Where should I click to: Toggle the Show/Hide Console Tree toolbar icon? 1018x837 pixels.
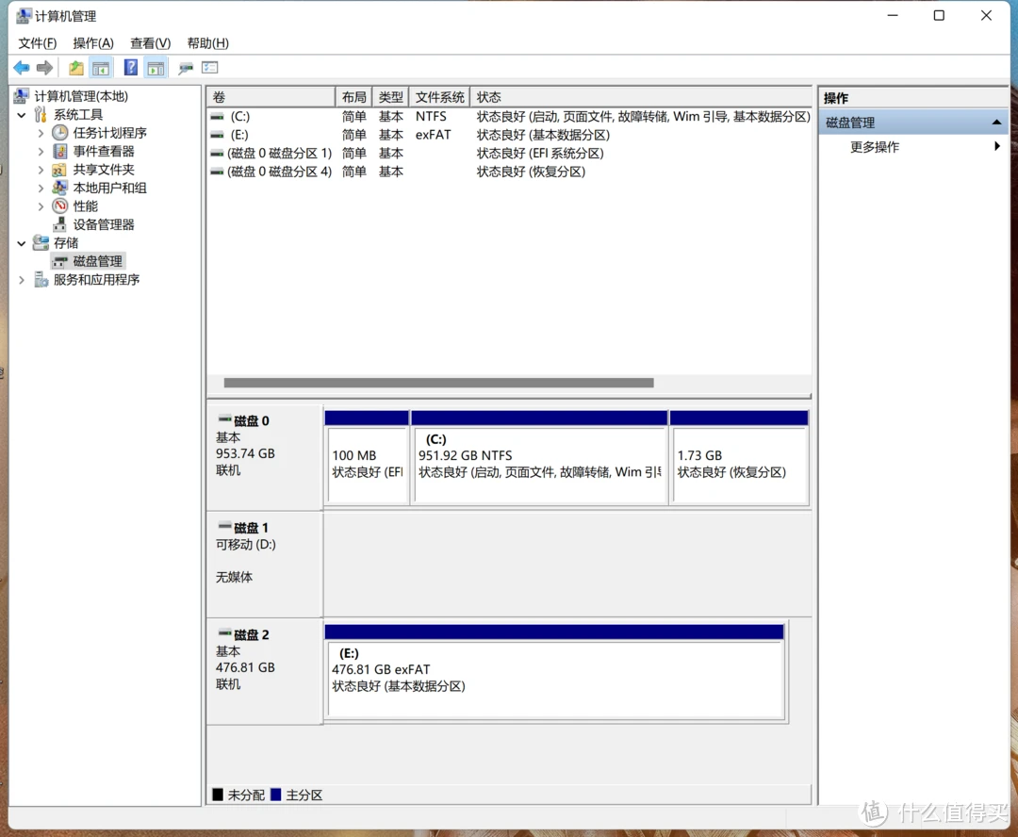coord(100,68)
